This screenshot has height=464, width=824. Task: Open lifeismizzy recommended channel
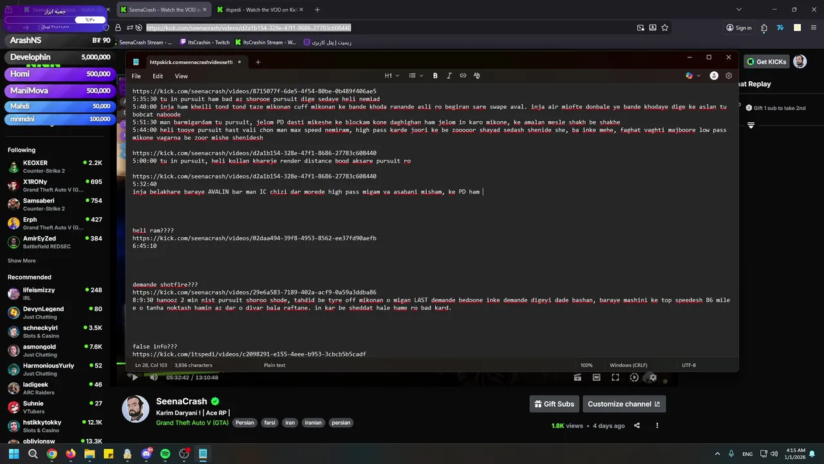55,294
